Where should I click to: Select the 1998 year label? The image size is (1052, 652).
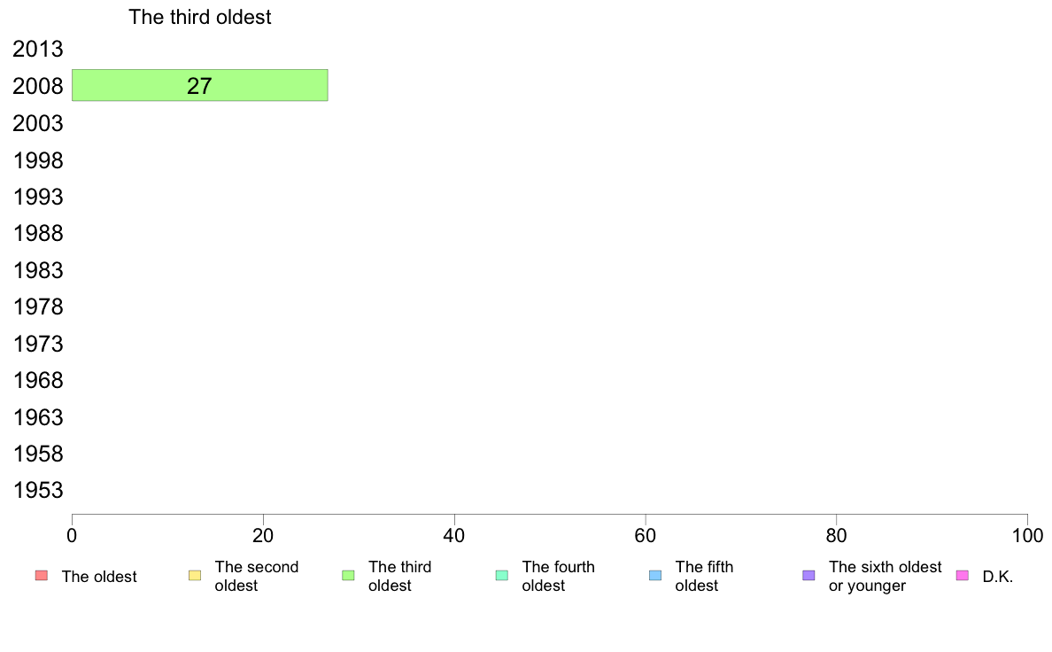click(37, 160)
